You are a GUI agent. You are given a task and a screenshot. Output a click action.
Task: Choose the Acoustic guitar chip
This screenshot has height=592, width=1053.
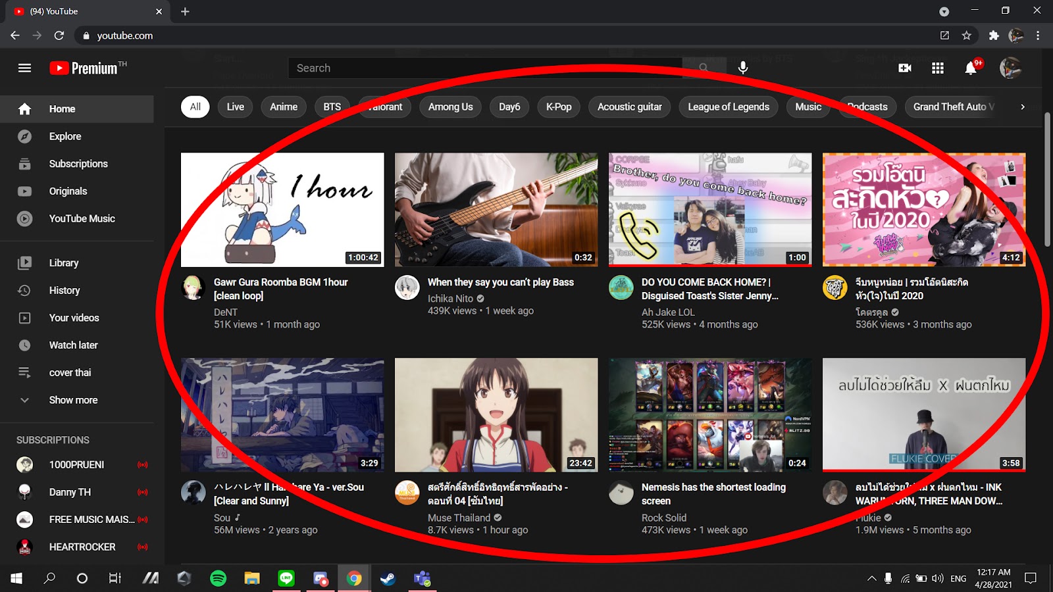click(x=630, y=107)
